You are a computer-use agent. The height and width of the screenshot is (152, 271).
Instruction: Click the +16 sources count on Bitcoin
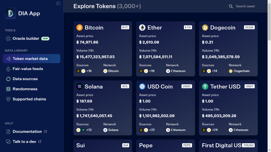(89, 71)
